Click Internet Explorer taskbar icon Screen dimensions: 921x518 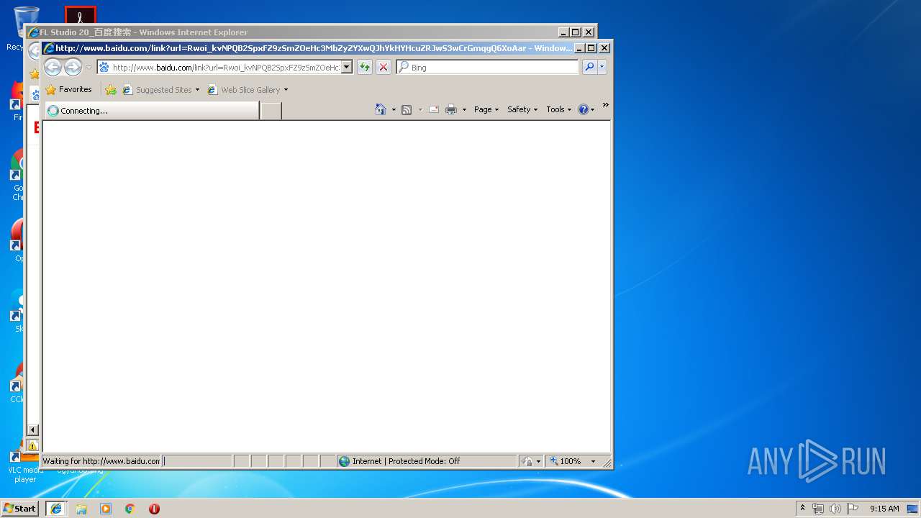(56, 508)
